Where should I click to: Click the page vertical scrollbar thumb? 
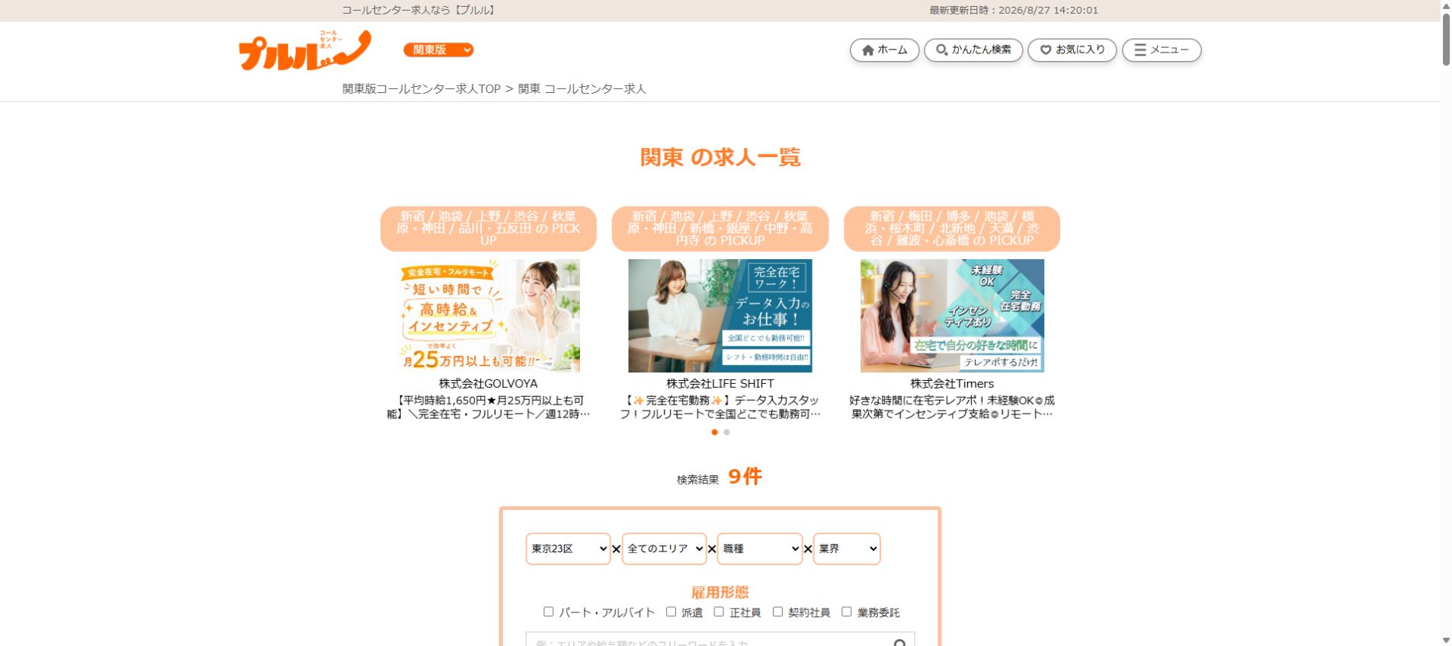(1446, 38)
